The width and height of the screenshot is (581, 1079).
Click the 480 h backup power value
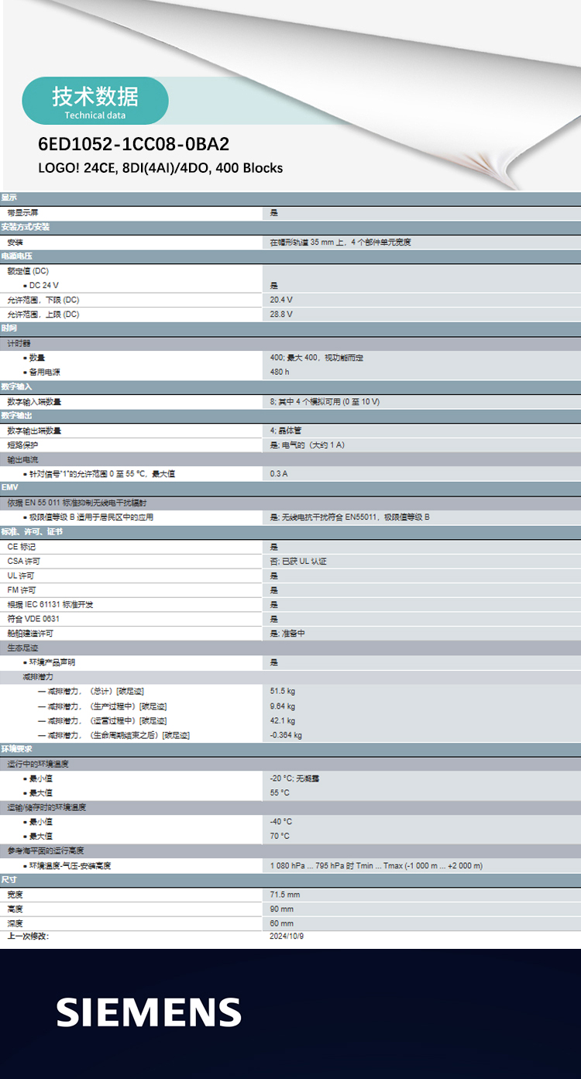click(279, 372)
